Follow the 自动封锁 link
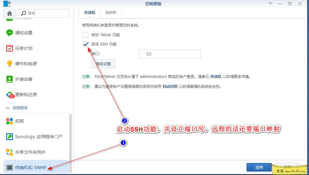This screenshot has height=175, width=309. 170,87
